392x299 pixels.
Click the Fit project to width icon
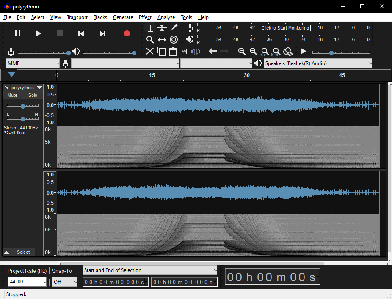pyautogui.click(x=276, y=52)
